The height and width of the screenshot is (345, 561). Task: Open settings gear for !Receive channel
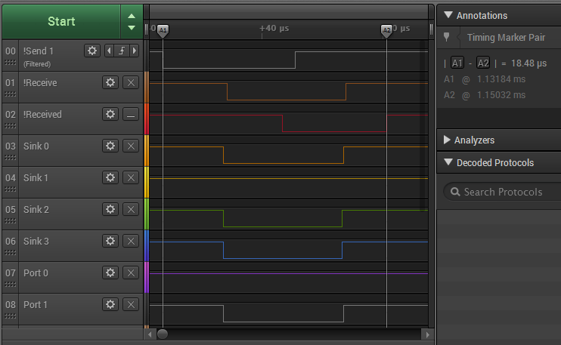tap(110, 82)
